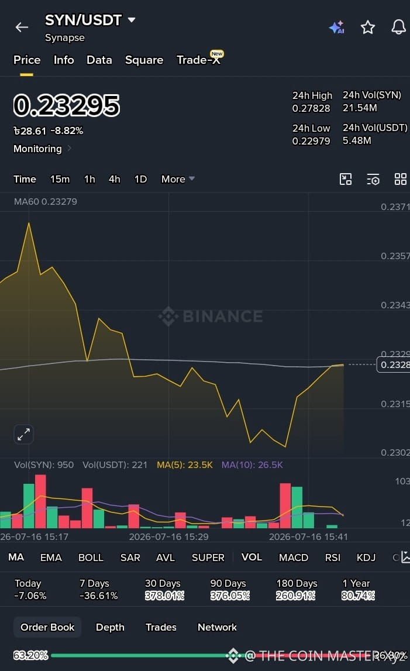
Task: Open the Network tab
Action: 217,627
